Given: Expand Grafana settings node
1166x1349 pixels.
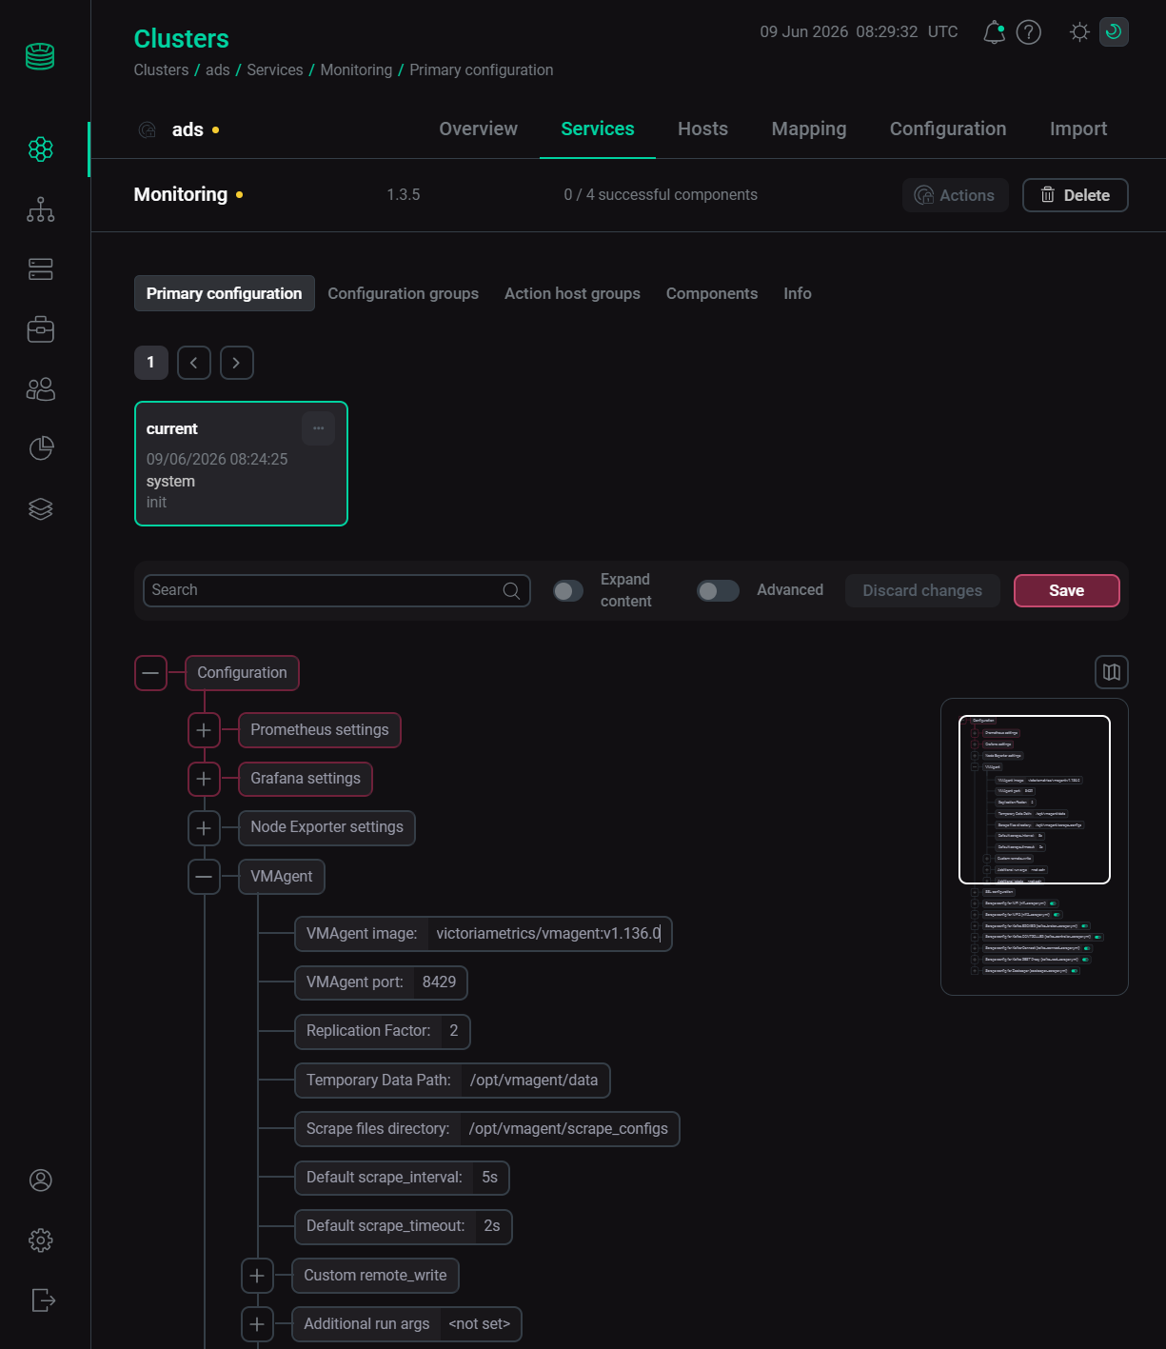Looking at the screenshot, I should coord(204,779).
